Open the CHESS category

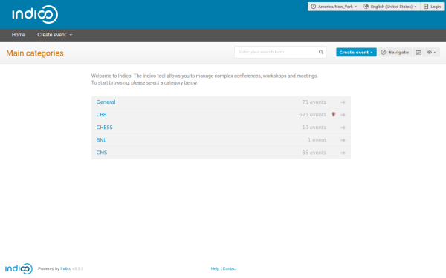pos(104,128)
